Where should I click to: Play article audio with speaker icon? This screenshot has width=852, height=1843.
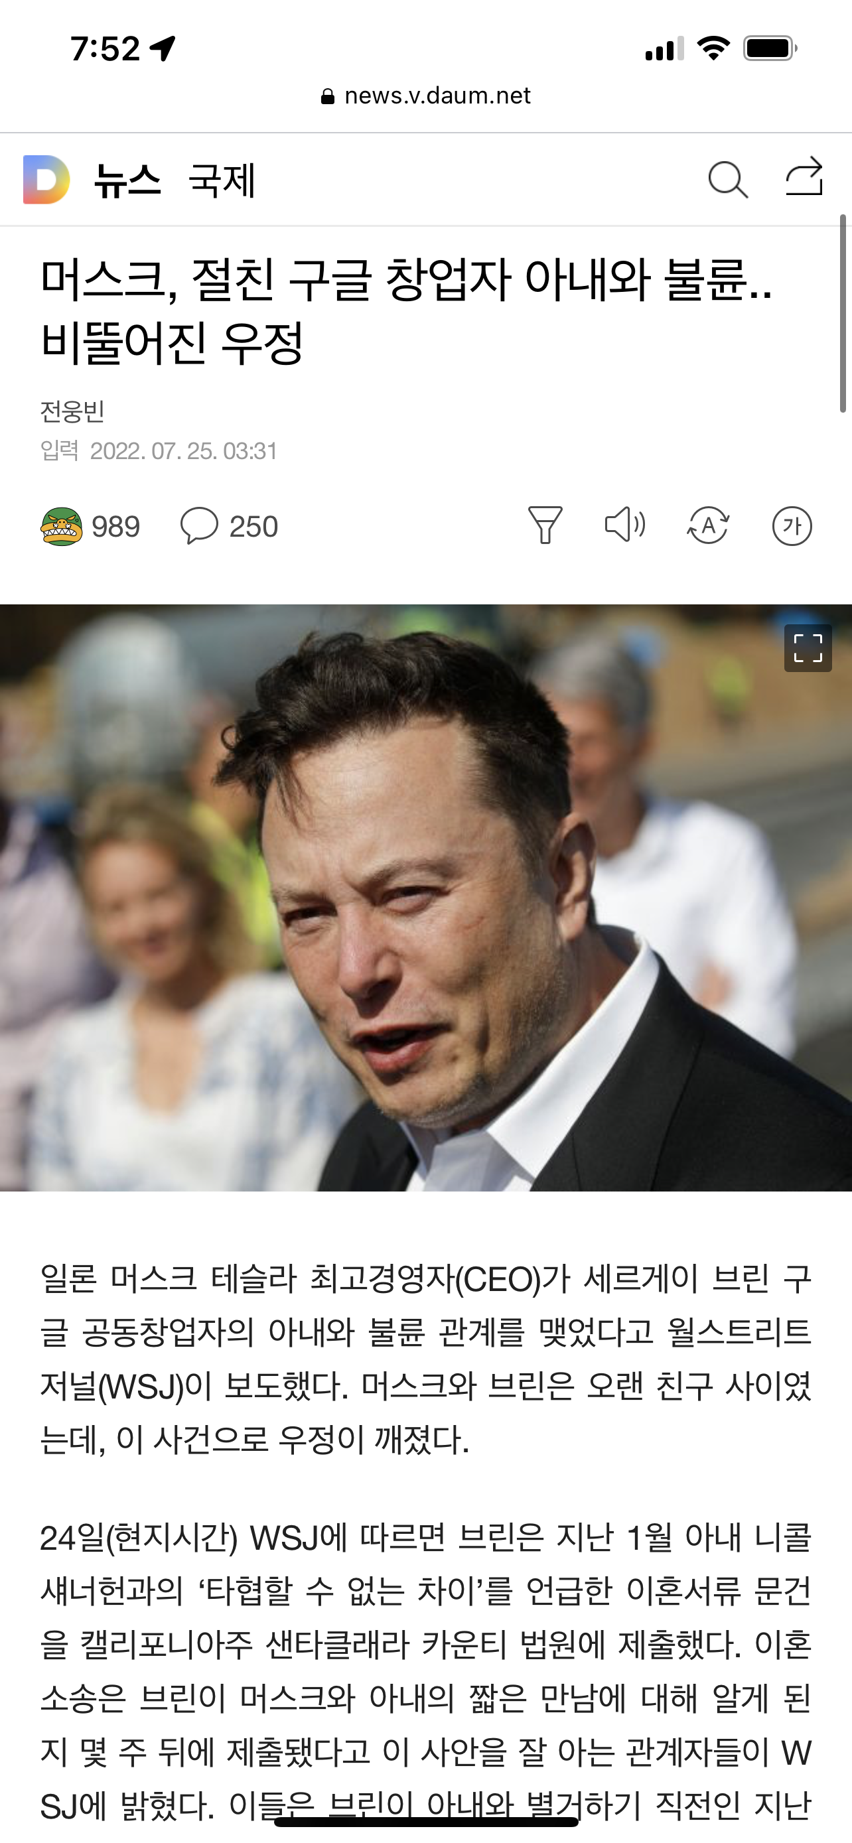[x=625, y=524]
